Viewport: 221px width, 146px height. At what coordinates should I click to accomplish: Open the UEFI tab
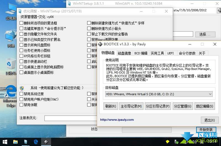[x=171, y=53]
